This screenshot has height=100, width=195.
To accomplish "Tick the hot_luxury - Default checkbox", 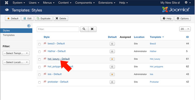I will point(40,60).
